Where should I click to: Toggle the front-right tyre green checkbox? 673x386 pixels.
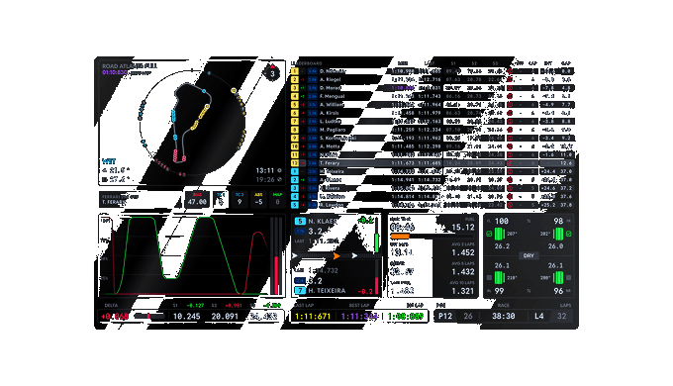tap(569, 234)
